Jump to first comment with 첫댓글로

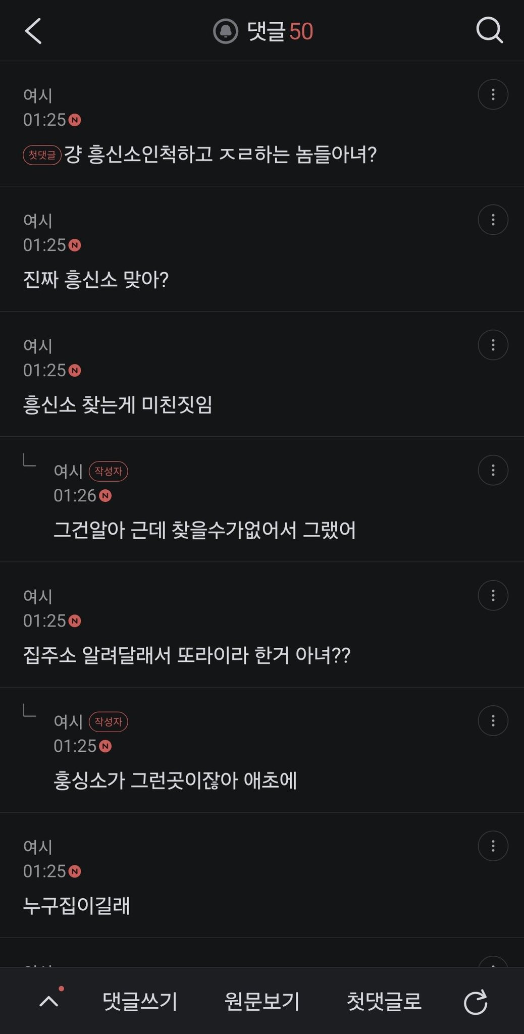pyautogui.click(x=384, y=1001)
